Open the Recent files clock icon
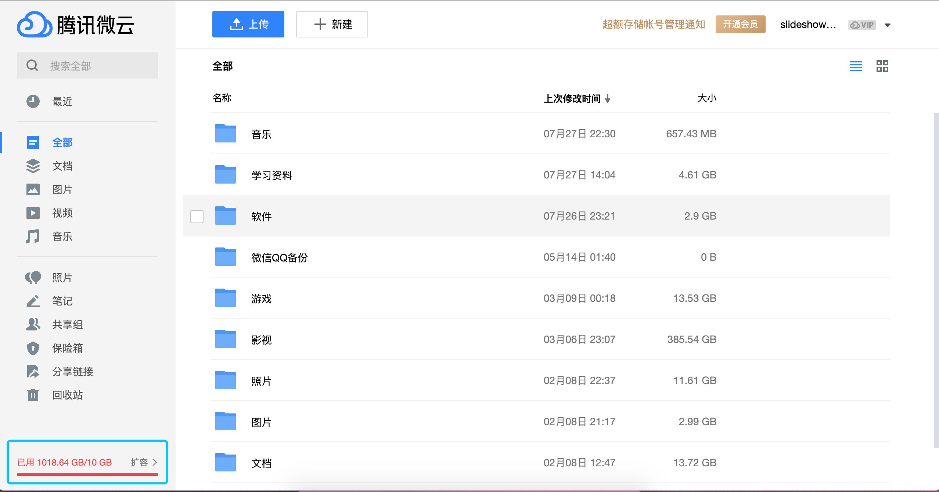This screenshot has height=492, width=939. click(x=33, y=101)
